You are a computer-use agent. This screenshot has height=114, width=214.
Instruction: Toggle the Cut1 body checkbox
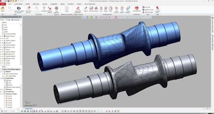pos(5,83)
